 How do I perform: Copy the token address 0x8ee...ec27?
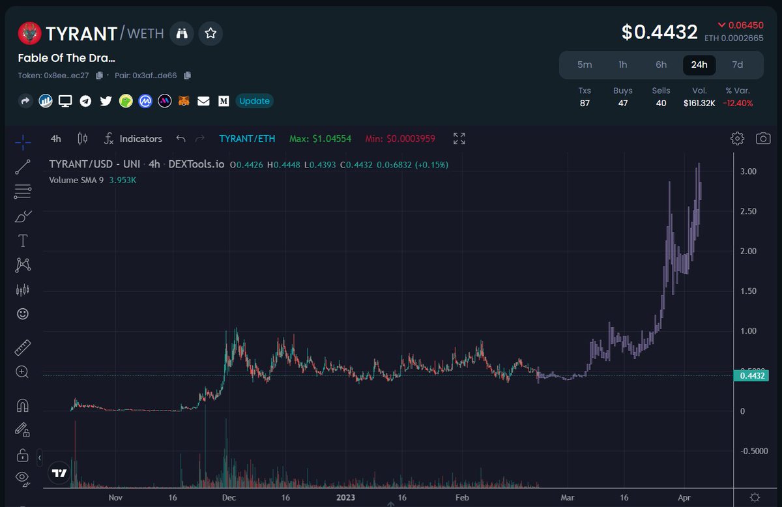coord(100,76)
